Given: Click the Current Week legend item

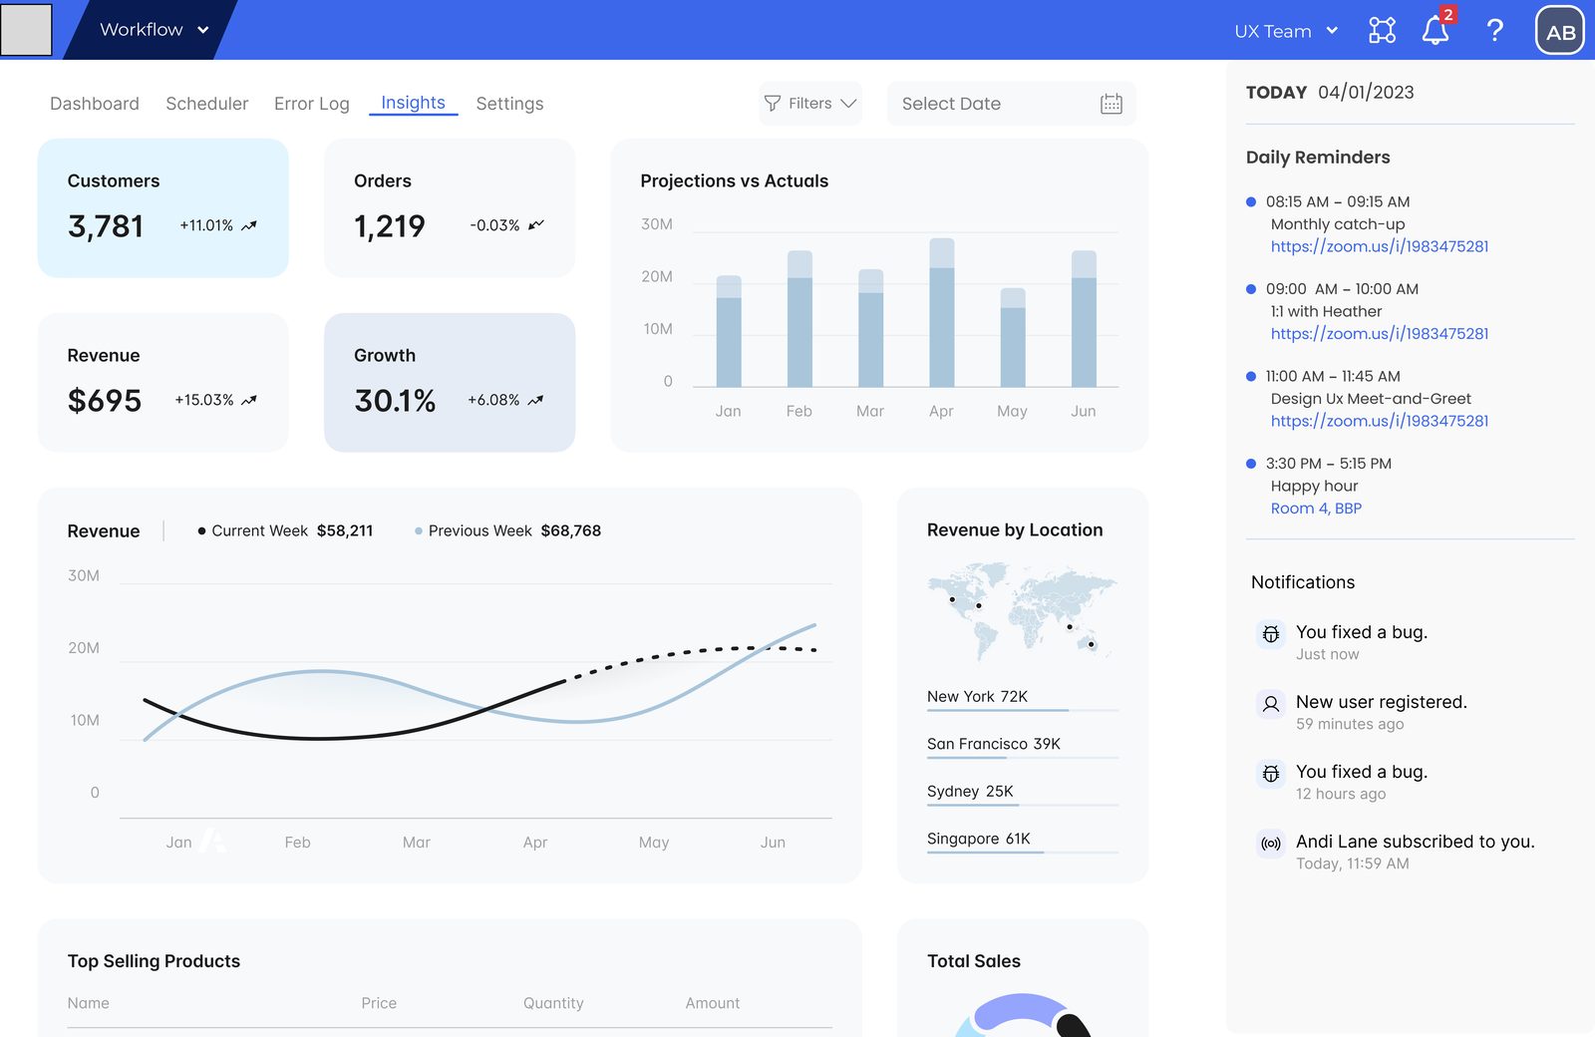Looking at the screenshot, I should (285, 531).
